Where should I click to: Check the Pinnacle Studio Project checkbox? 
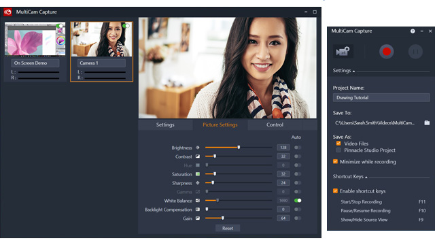338,150
